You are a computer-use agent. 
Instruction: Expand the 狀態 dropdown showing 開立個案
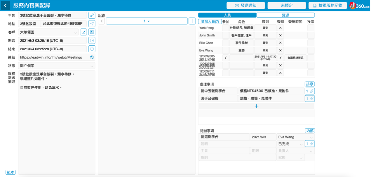pyautogui.click(x=57, y=66)
